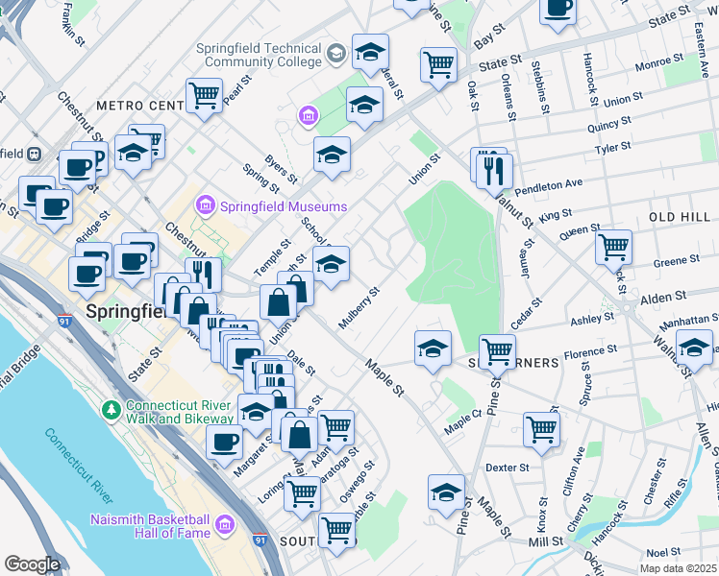Open the graduation cap marker west of Six Corners
This screenshot has height=576, width=719.
(433, 348)
